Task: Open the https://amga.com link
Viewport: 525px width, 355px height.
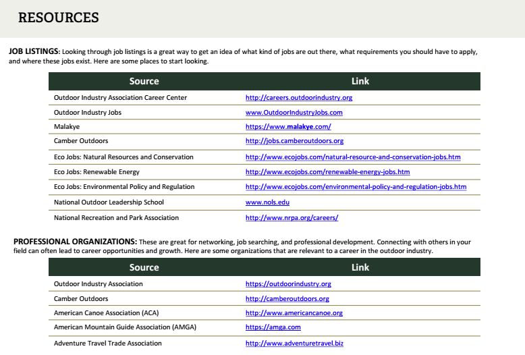Action: [x=273, y=327]
